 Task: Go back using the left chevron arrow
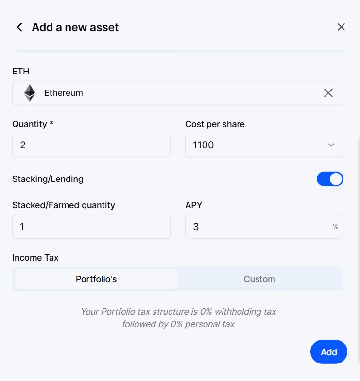click(19, 27)
